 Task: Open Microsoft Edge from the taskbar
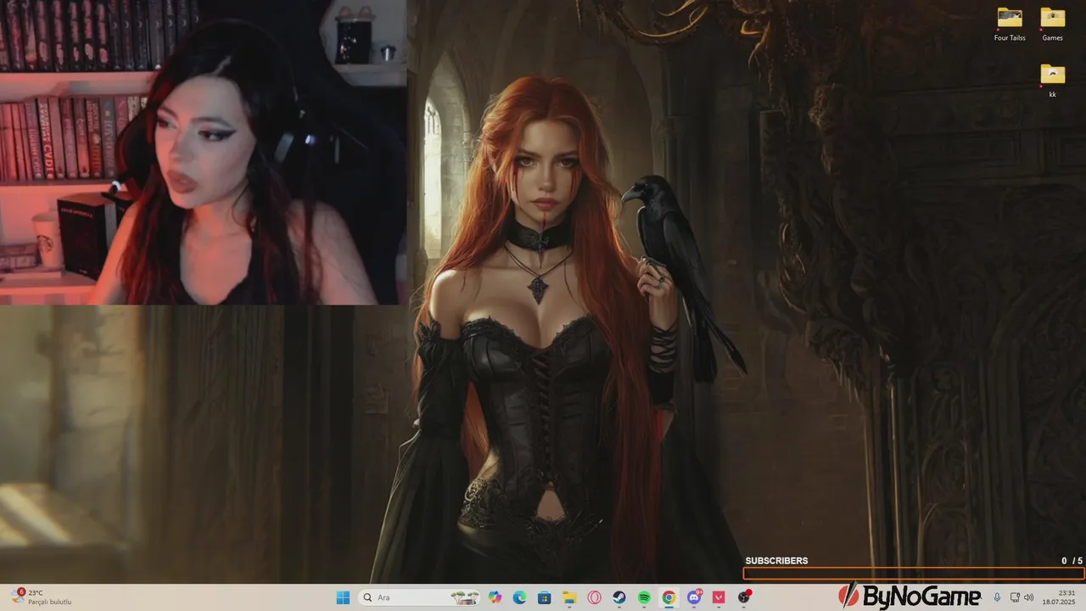pos(520,597)
